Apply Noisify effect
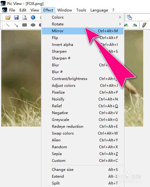 pos(83,99)
